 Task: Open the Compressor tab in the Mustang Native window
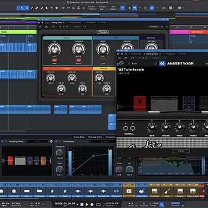(x=169, y=54)
